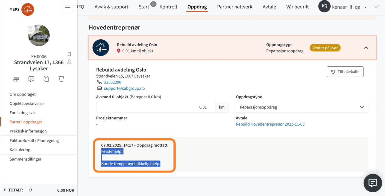Switch to Kontroll tab
This screenshot has height=196, width=385.
tap(168, 7)
